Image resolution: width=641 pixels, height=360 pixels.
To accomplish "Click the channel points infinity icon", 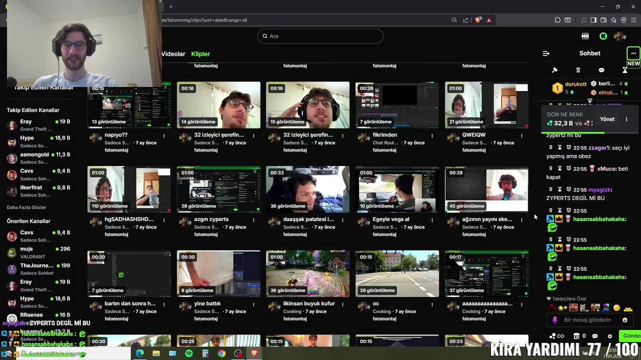I will point(557,336).
